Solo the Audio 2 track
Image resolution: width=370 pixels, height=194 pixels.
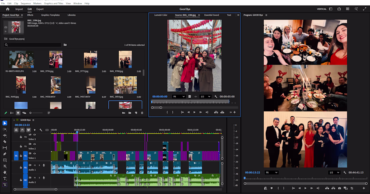pyautogui.click(x=39, y=178)
